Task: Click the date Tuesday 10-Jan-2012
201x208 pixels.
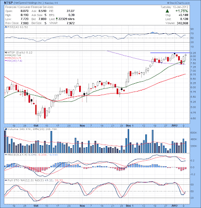Action: point(174,7)
